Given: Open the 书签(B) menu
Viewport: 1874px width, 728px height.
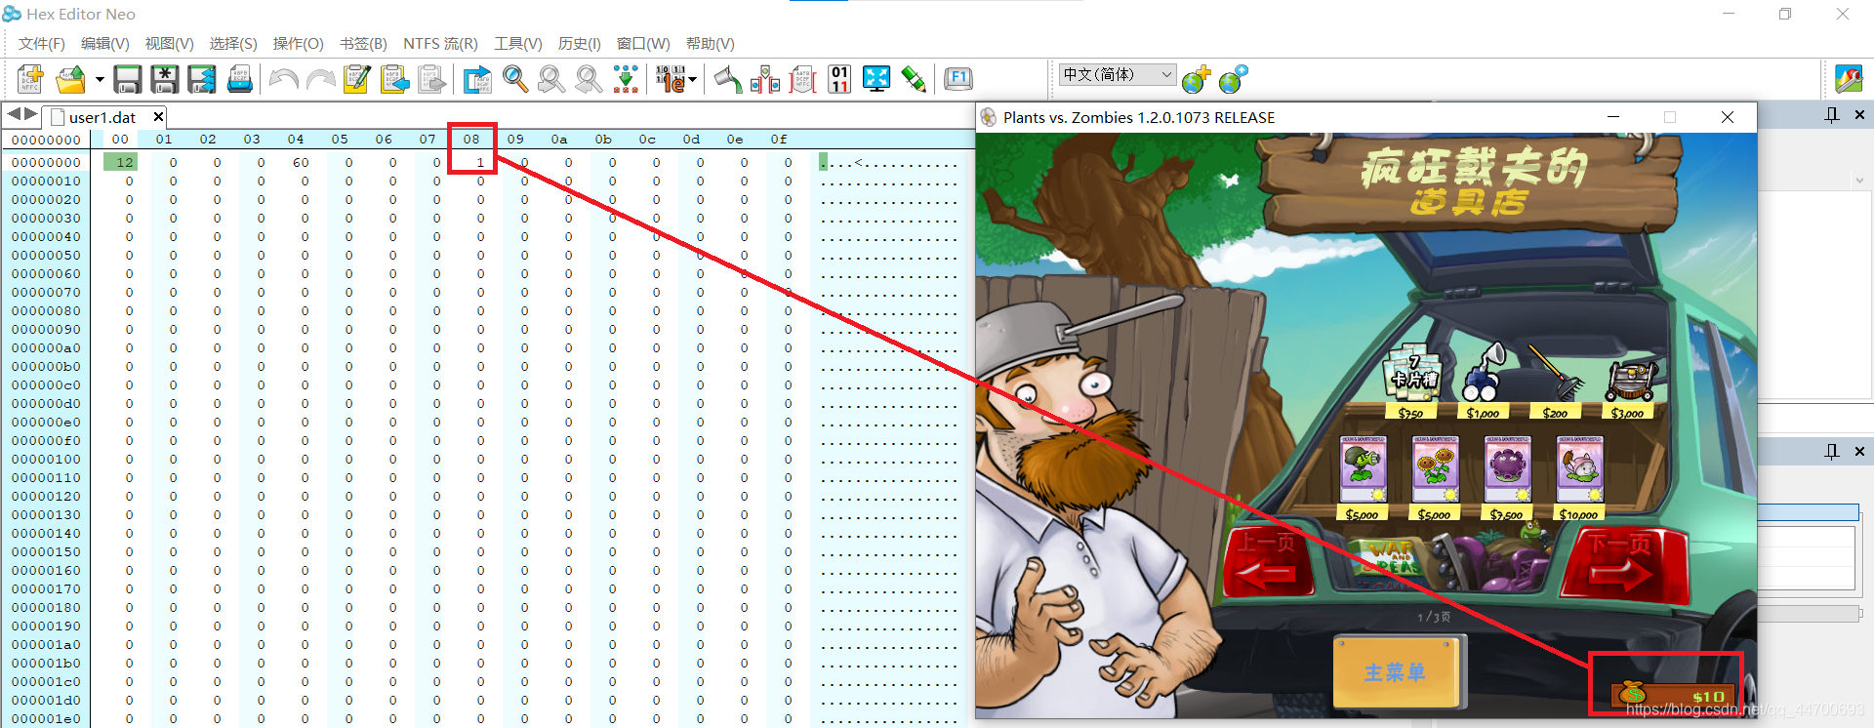Looking at the screenshot, I should (363, 44).
